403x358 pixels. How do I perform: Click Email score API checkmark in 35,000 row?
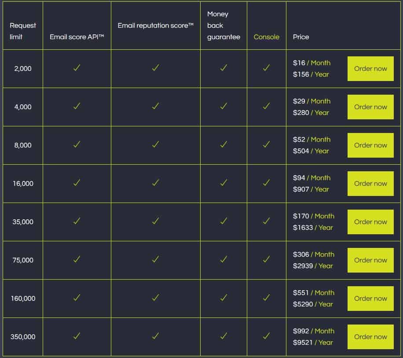pos(77,221)
